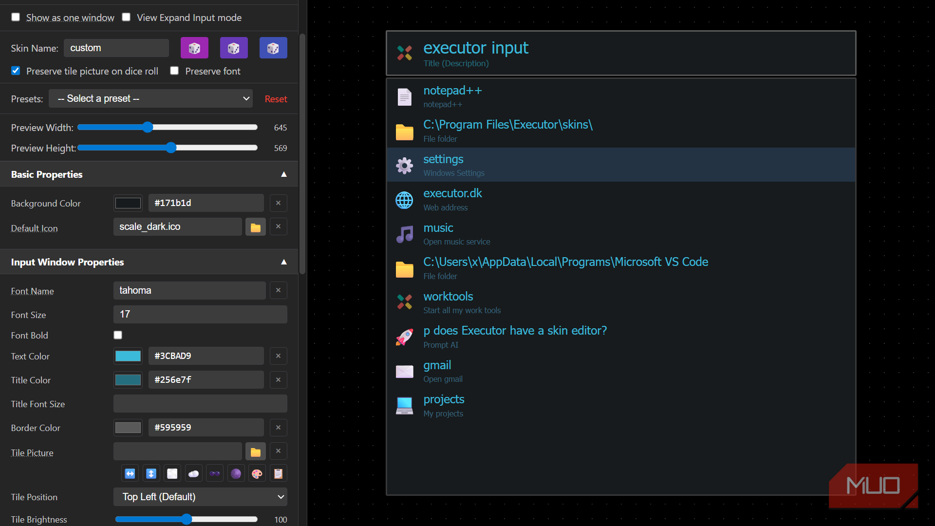Open the Text Color swatch
The image size is (935, 526).
click(128, 356)
